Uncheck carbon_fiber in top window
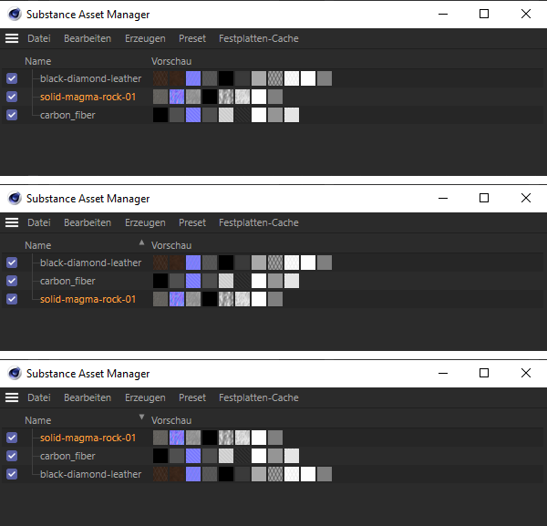This screenshot has height=526, width=547. click(12, 115)
